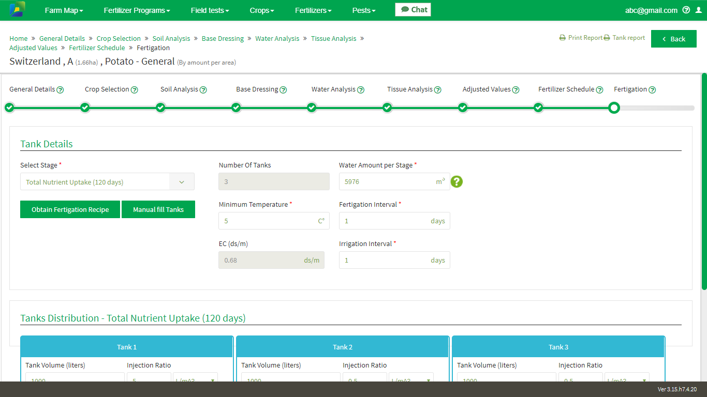This screenshot has width=707, height=397.
Task: Click help icon next to General Details step
Action: [x=60, y=89]
